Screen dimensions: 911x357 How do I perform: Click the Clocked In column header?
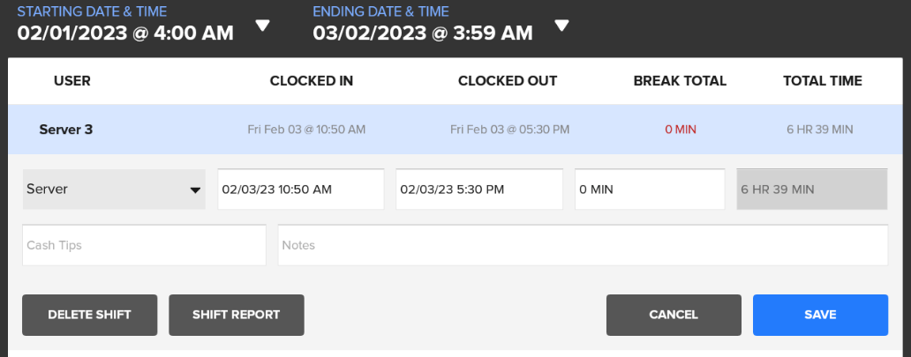coord(312,81)
